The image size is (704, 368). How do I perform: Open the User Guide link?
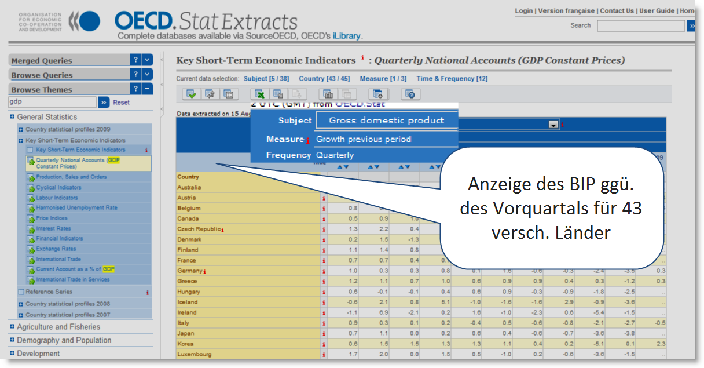click(657, 11)
